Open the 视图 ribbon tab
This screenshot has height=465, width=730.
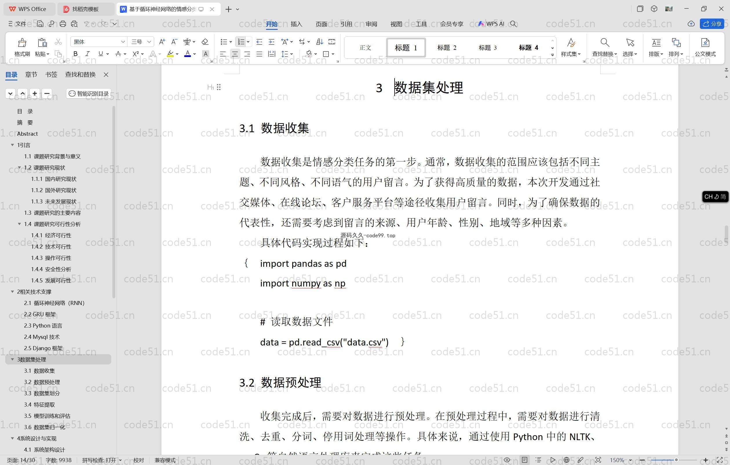[396, 24]
